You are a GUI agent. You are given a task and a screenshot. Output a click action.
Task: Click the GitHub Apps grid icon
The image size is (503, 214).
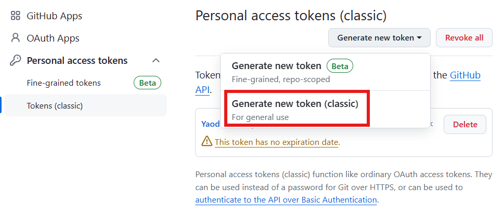16,16
